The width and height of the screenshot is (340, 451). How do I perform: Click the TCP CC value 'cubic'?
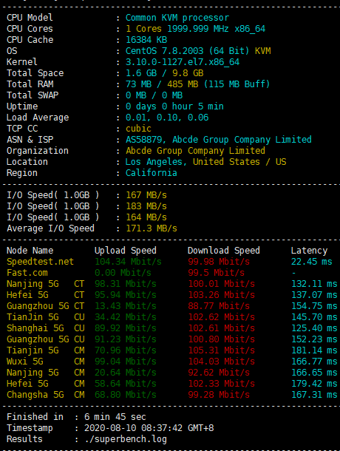[138, 129]
